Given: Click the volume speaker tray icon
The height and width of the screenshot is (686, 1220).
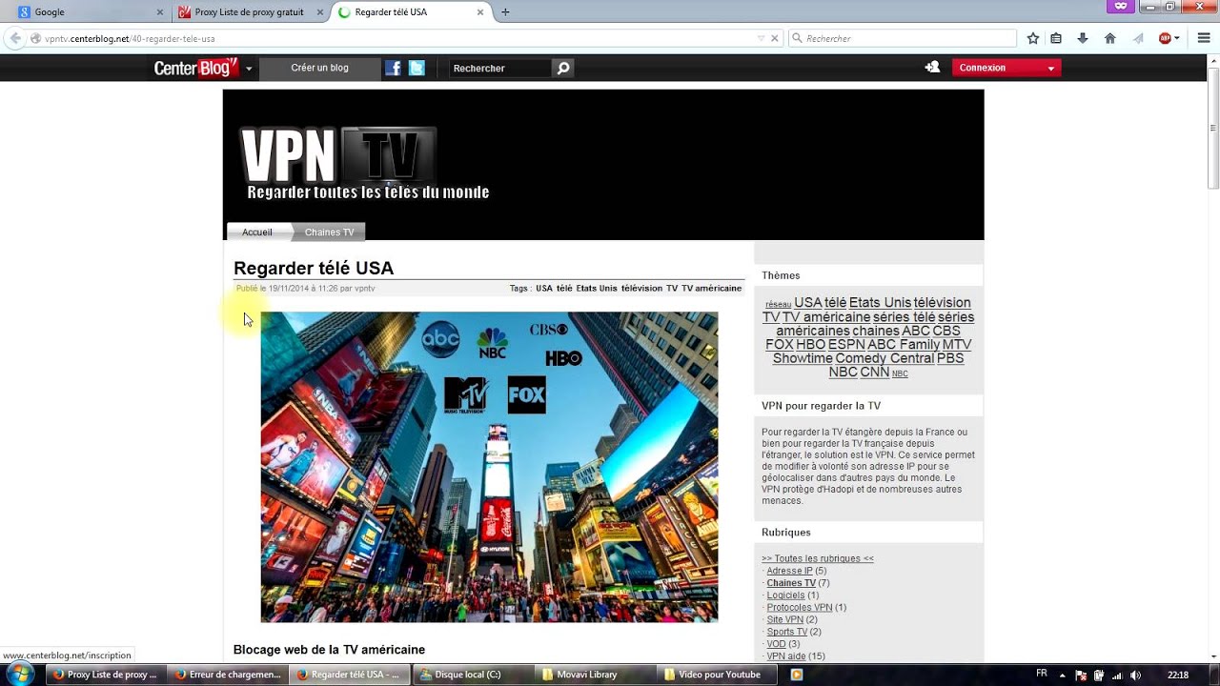Looking at the screenshot, I should point(1135,675).
